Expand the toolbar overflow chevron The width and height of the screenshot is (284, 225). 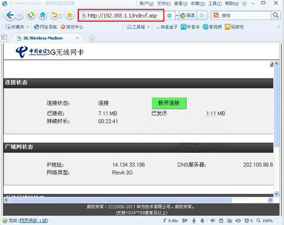point(278,27)
